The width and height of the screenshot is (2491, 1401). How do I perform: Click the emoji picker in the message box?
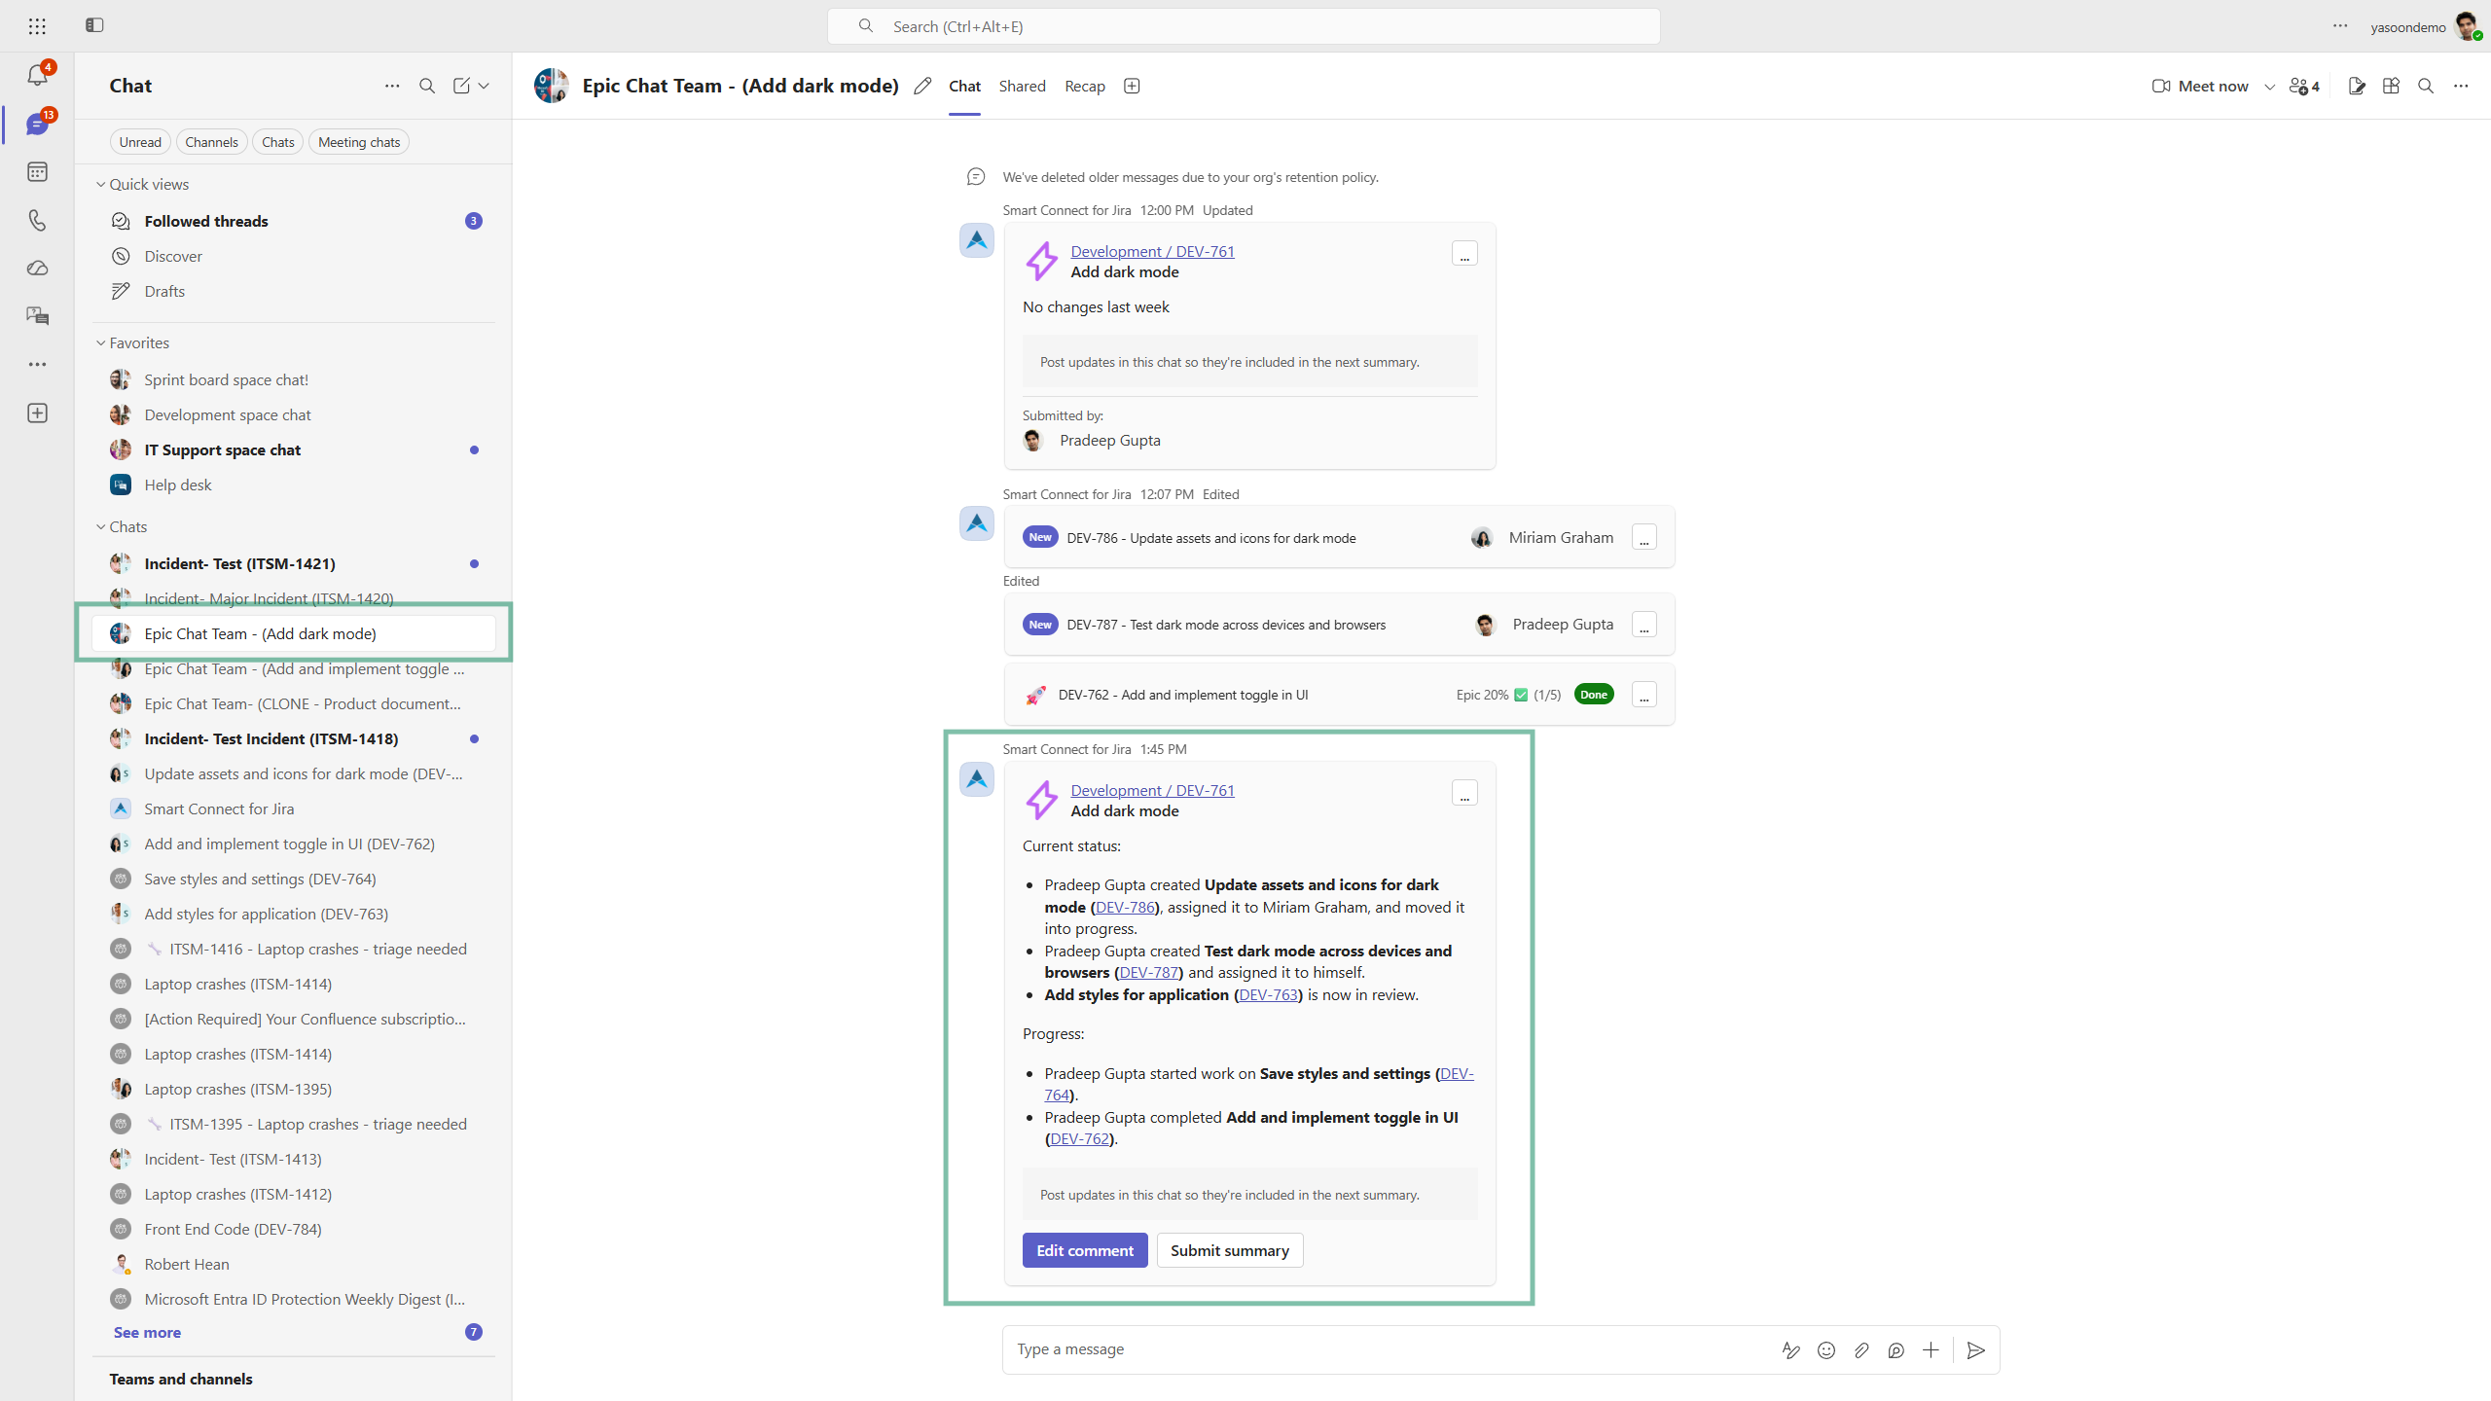(1826, 1349)
